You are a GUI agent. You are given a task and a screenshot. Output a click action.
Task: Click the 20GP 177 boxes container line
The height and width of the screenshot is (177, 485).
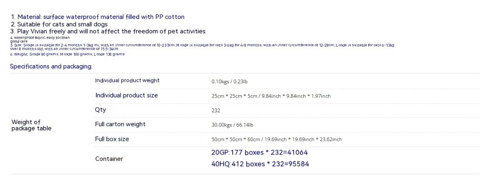(x=259, y=153)
